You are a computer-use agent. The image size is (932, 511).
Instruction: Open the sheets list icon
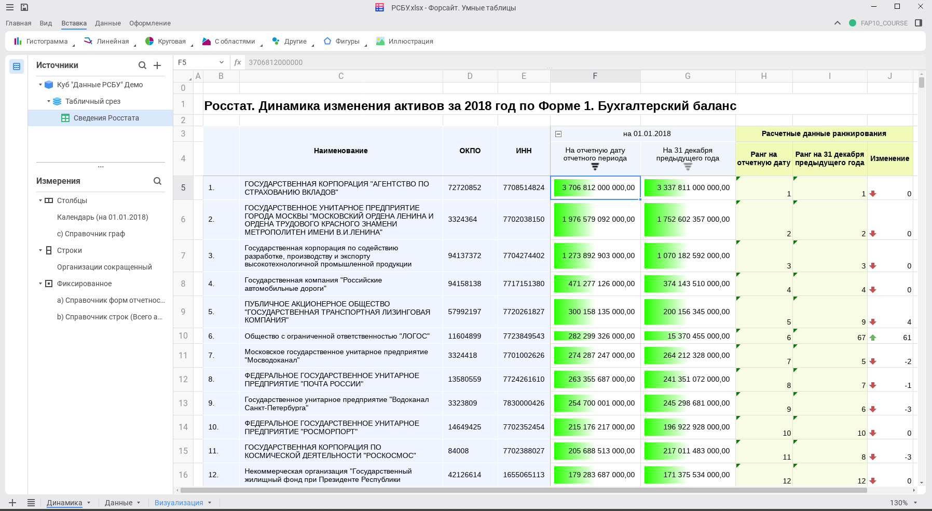31,503
